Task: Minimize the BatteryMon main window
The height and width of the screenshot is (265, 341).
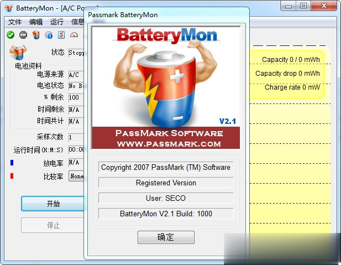Action: click(x=288, y=6)
